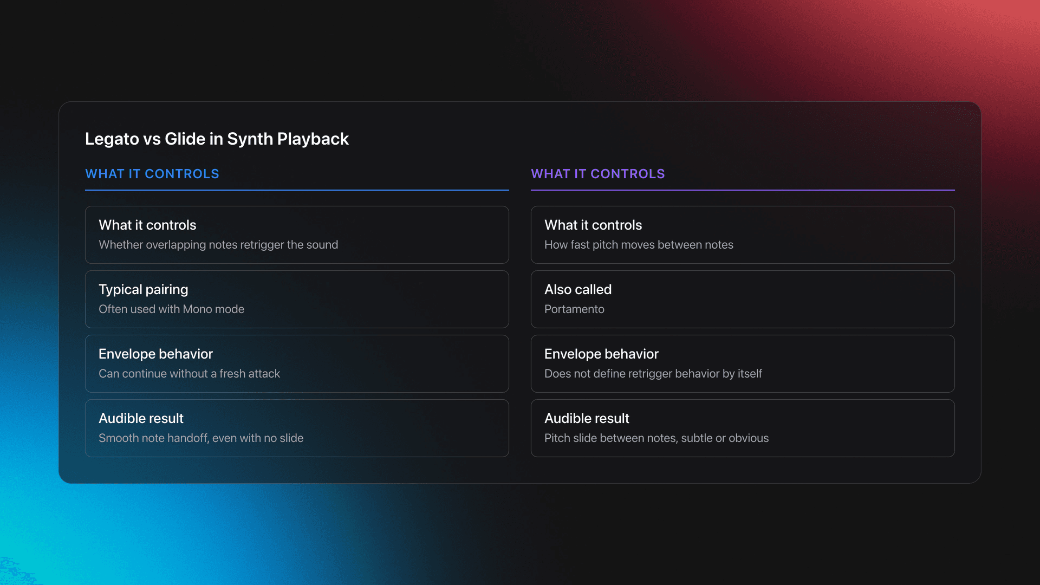
Task: Click 'Does not define retrigger behavior by itself' text
Action: click(x=653, y=373)
